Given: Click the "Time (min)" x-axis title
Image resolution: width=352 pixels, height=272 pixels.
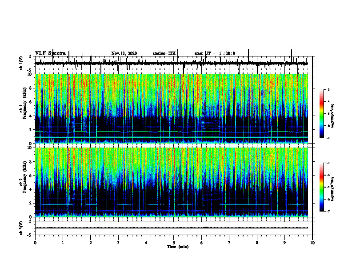Looking at the screenshot, I should point(178,247).
